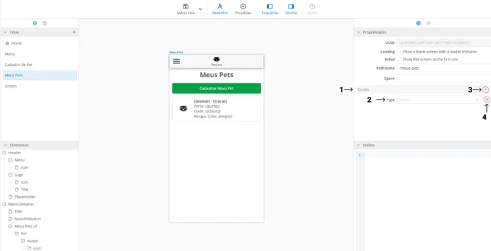Select the Icon element under Menu
Screen dimensions: 491x251
click(24, 167)
